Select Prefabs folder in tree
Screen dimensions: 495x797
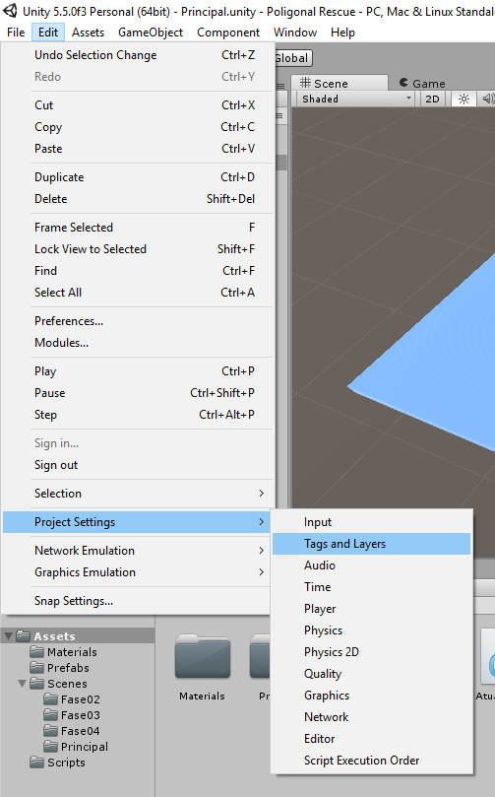tap(59, 668)
